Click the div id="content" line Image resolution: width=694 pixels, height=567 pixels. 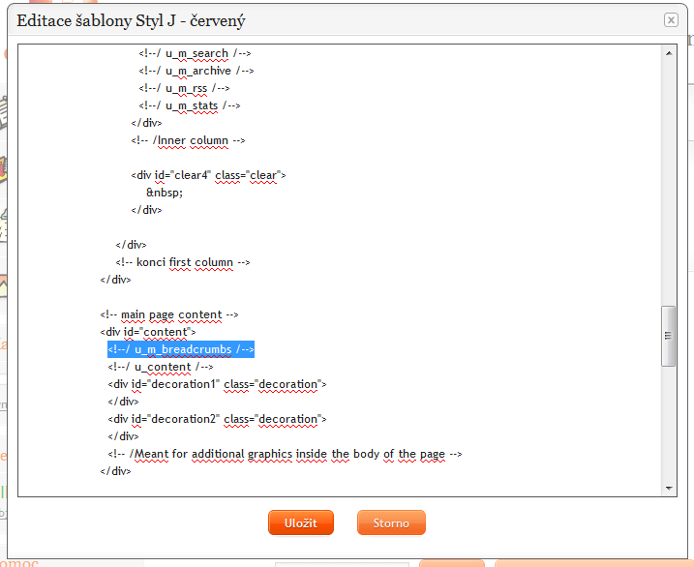(x=147, y=332)
